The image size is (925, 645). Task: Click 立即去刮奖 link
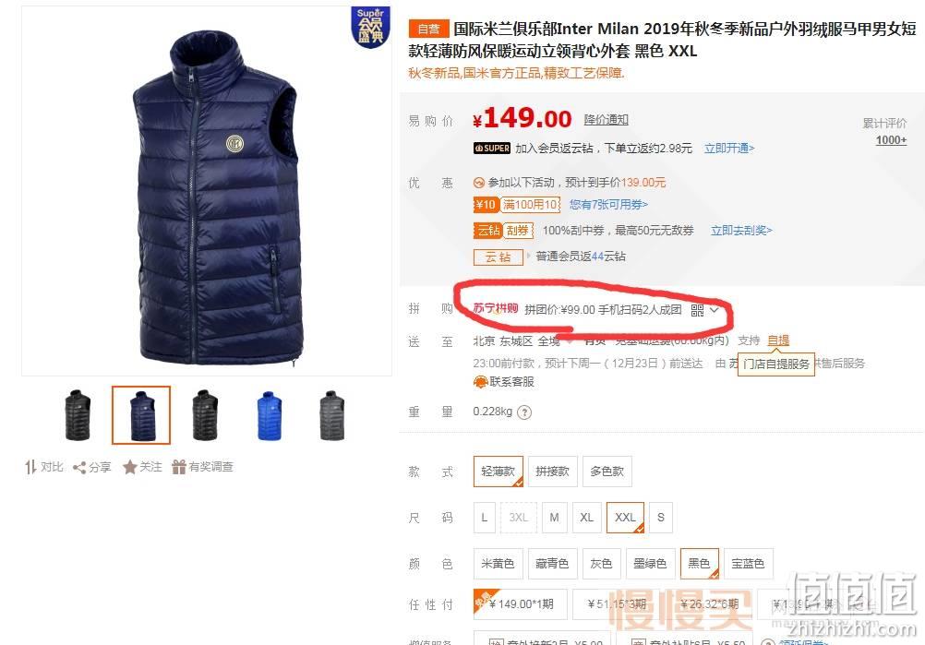tap(741, 231)
